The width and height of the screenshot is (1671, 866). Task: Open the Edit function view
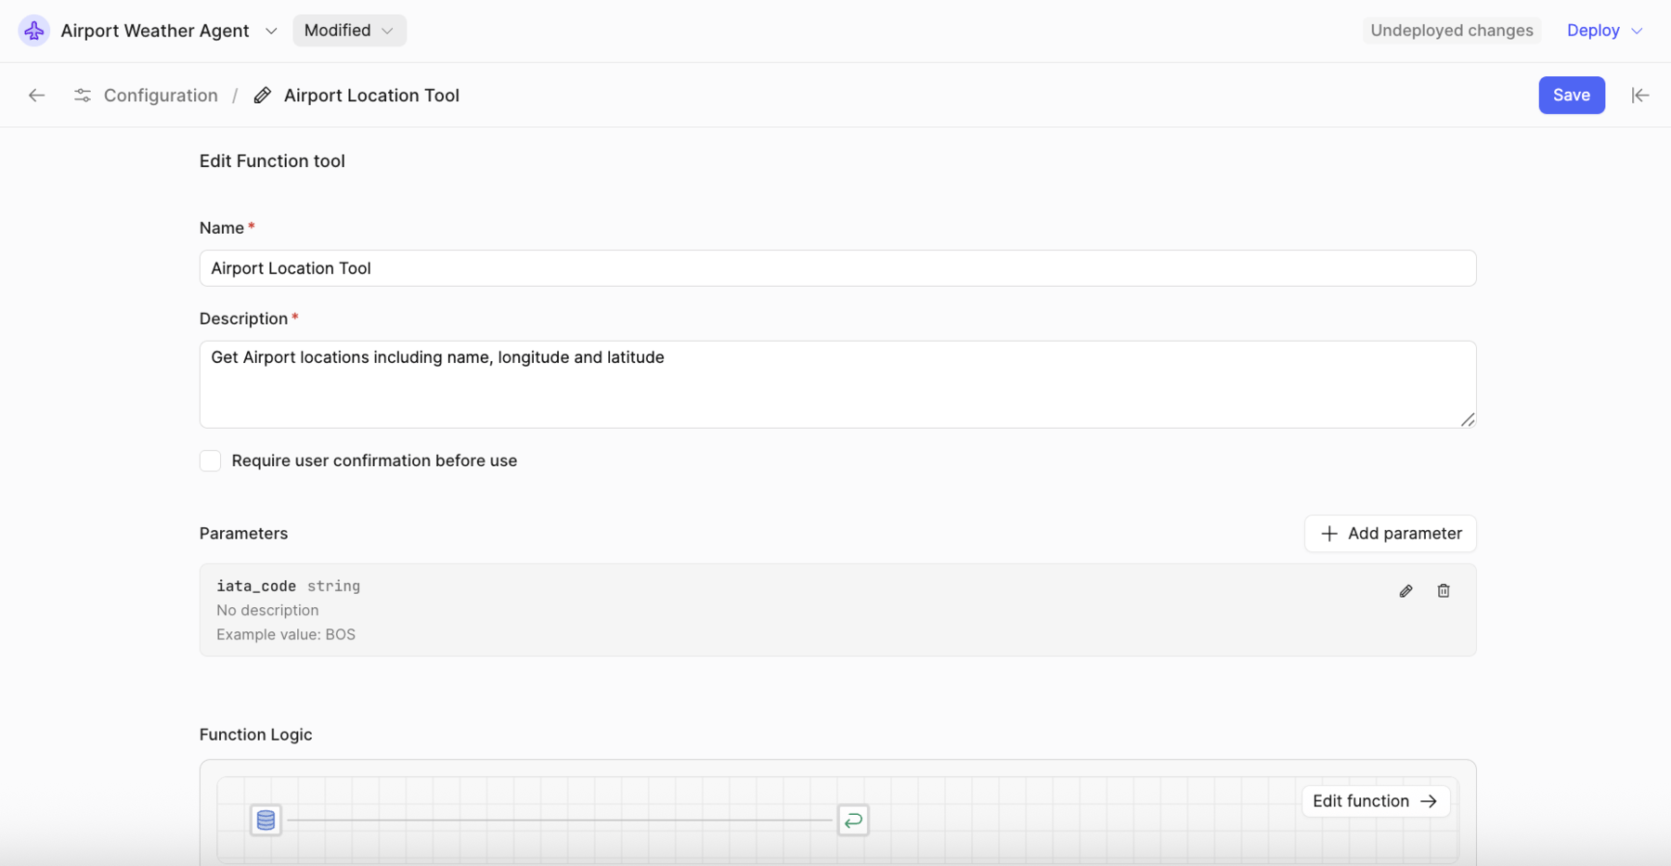[x=1375, y=800]
